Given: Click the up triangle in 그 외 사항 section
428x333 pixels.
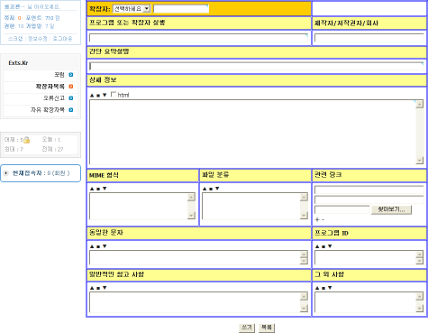Looking at the screenshot, I should (x=317, y=288).
